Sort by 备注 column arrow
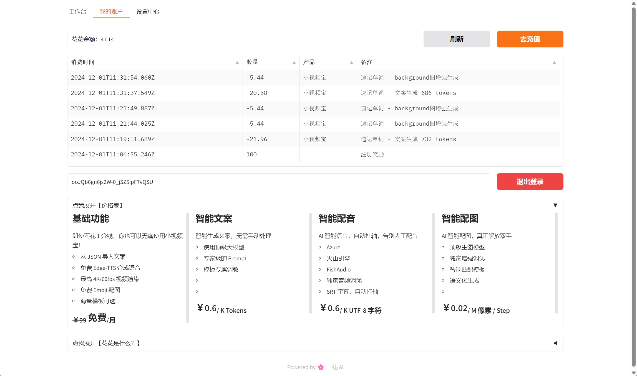The height and width of the screenshot is (376, 637). (554, 63)
